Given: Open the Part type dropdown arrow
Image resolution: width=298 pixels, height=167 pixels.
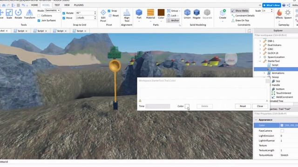Looking at the screenshot, I should coord(139,21).
